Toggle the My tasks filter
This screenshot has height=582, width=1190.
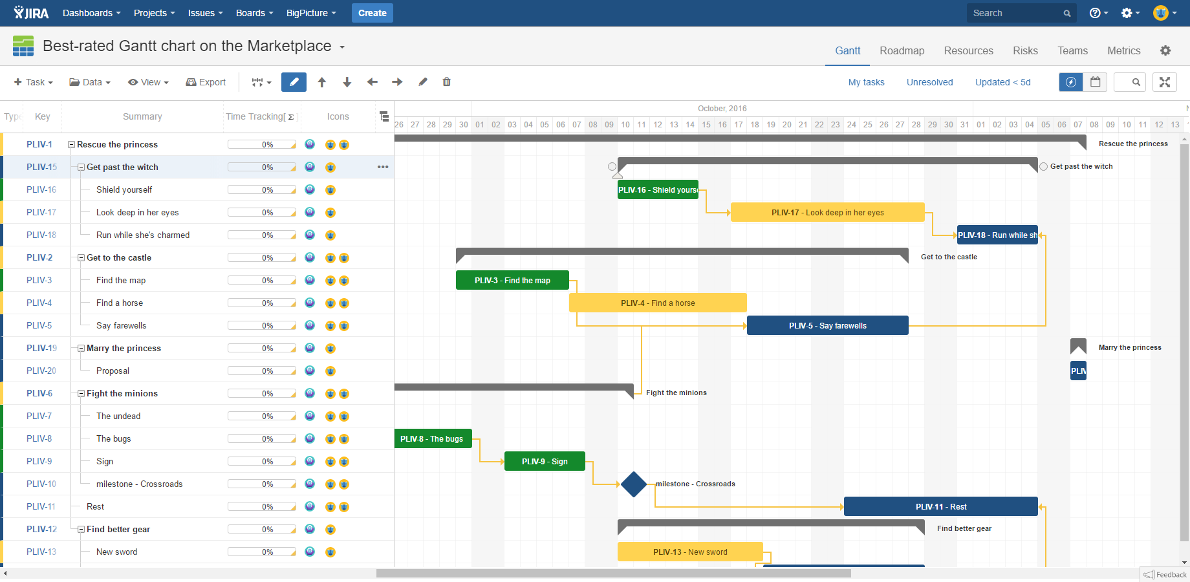[x=867, y=82]
